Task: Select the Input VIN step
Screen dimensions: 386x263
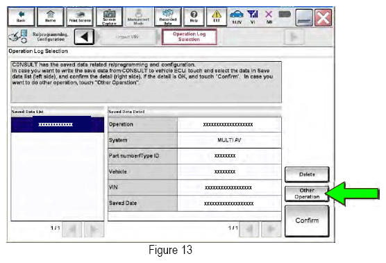Action: (128, 37)
